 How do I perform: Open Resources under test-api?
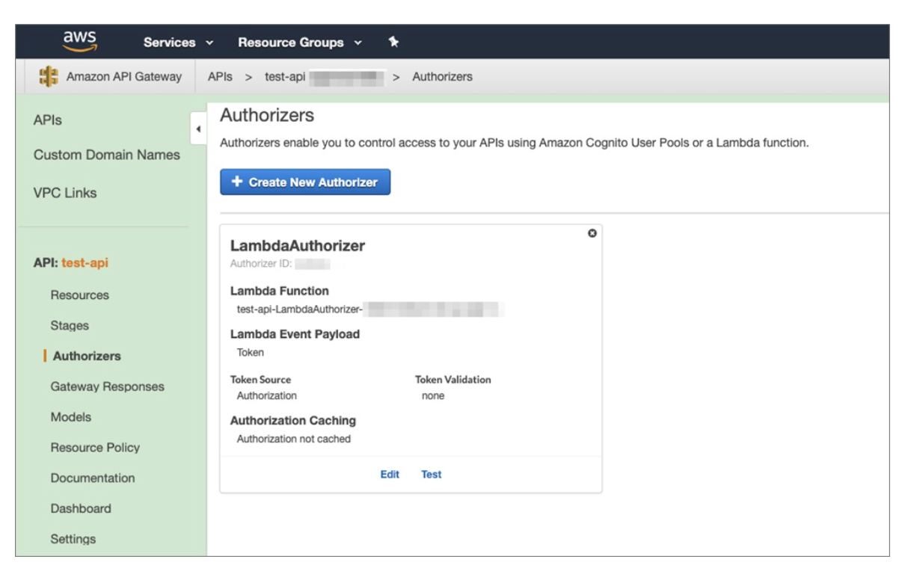tap(80, 295)
